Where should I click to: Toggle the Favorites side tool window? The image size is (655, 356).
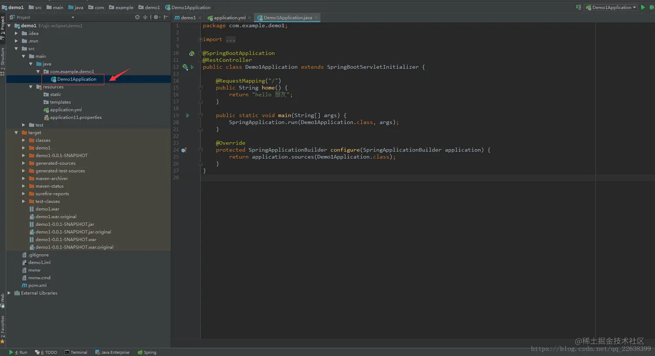tap(3, 329)
